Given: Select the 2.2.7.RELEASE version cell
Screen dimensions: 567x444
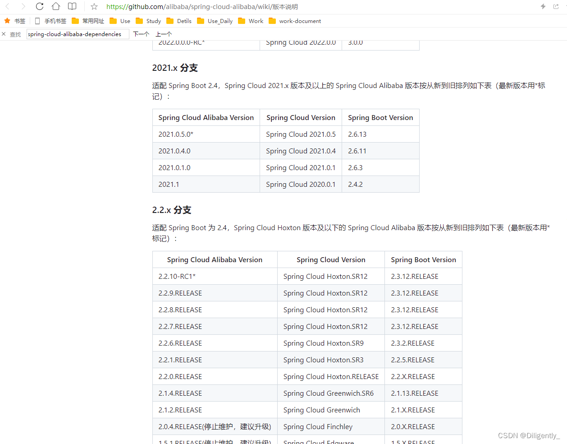Looking at the screenshot, I should coord(215,326).
